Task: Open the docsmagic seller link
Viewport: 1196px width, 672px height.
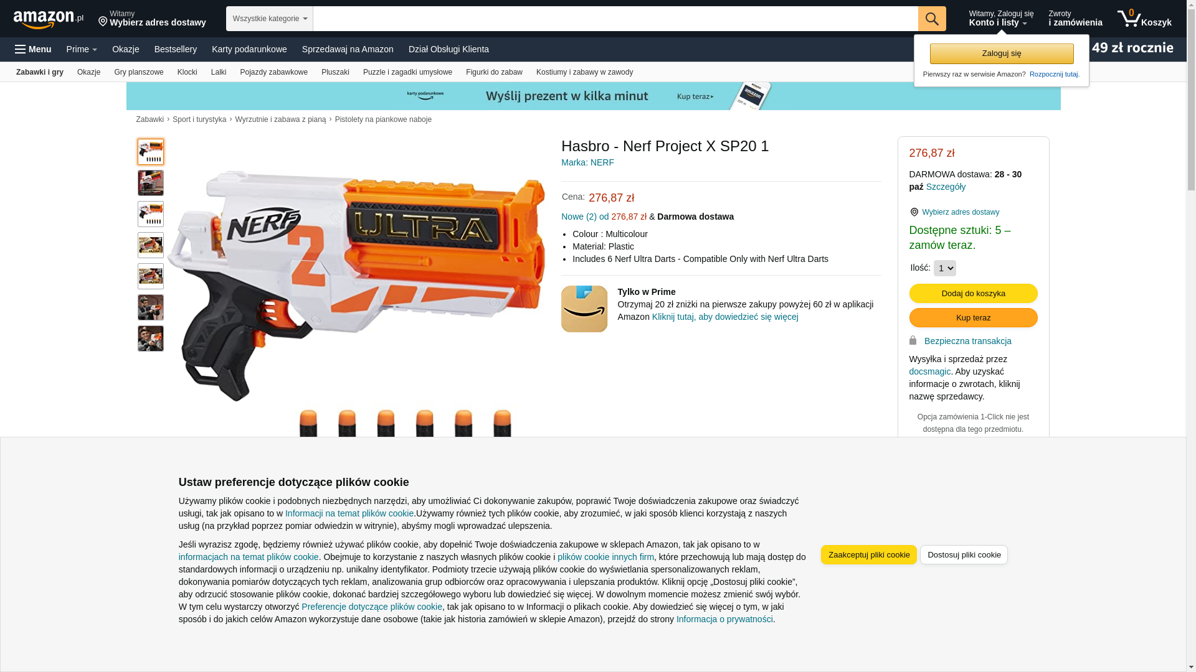Action: pyautogui.click(x=930, y=371)
